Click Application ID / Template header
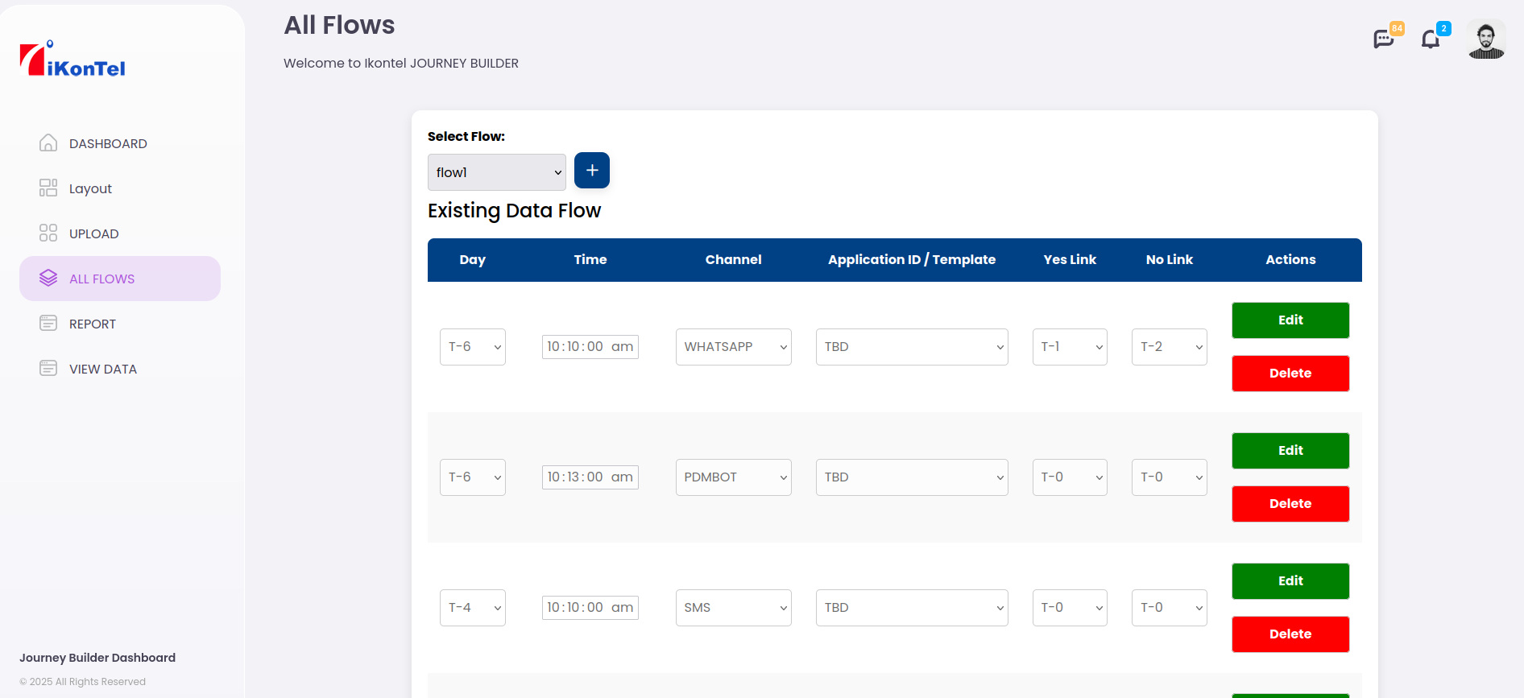 tap(912, 259)
